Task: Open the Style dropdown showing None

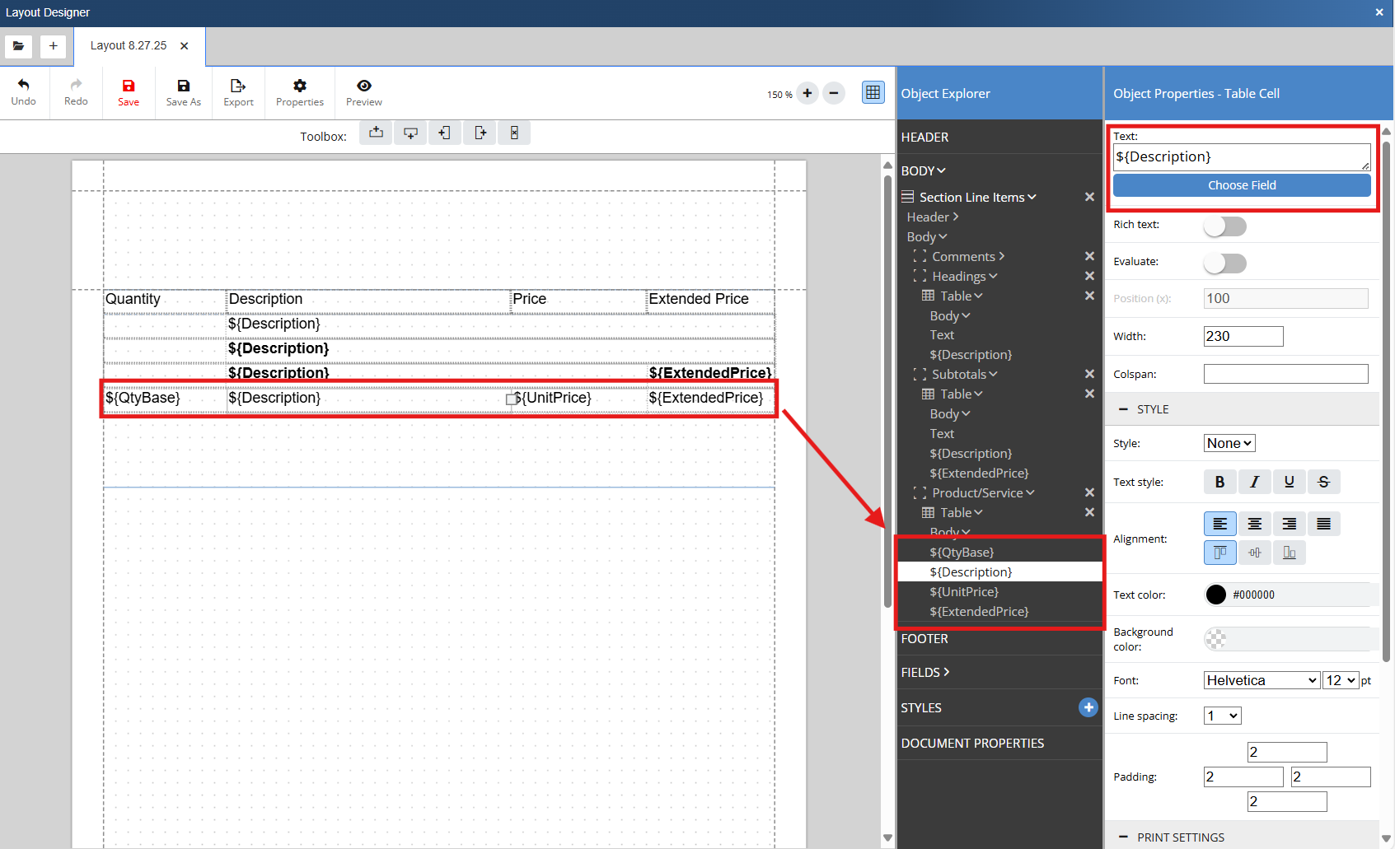Action: pyautogui.click(x=1229, y=443)
